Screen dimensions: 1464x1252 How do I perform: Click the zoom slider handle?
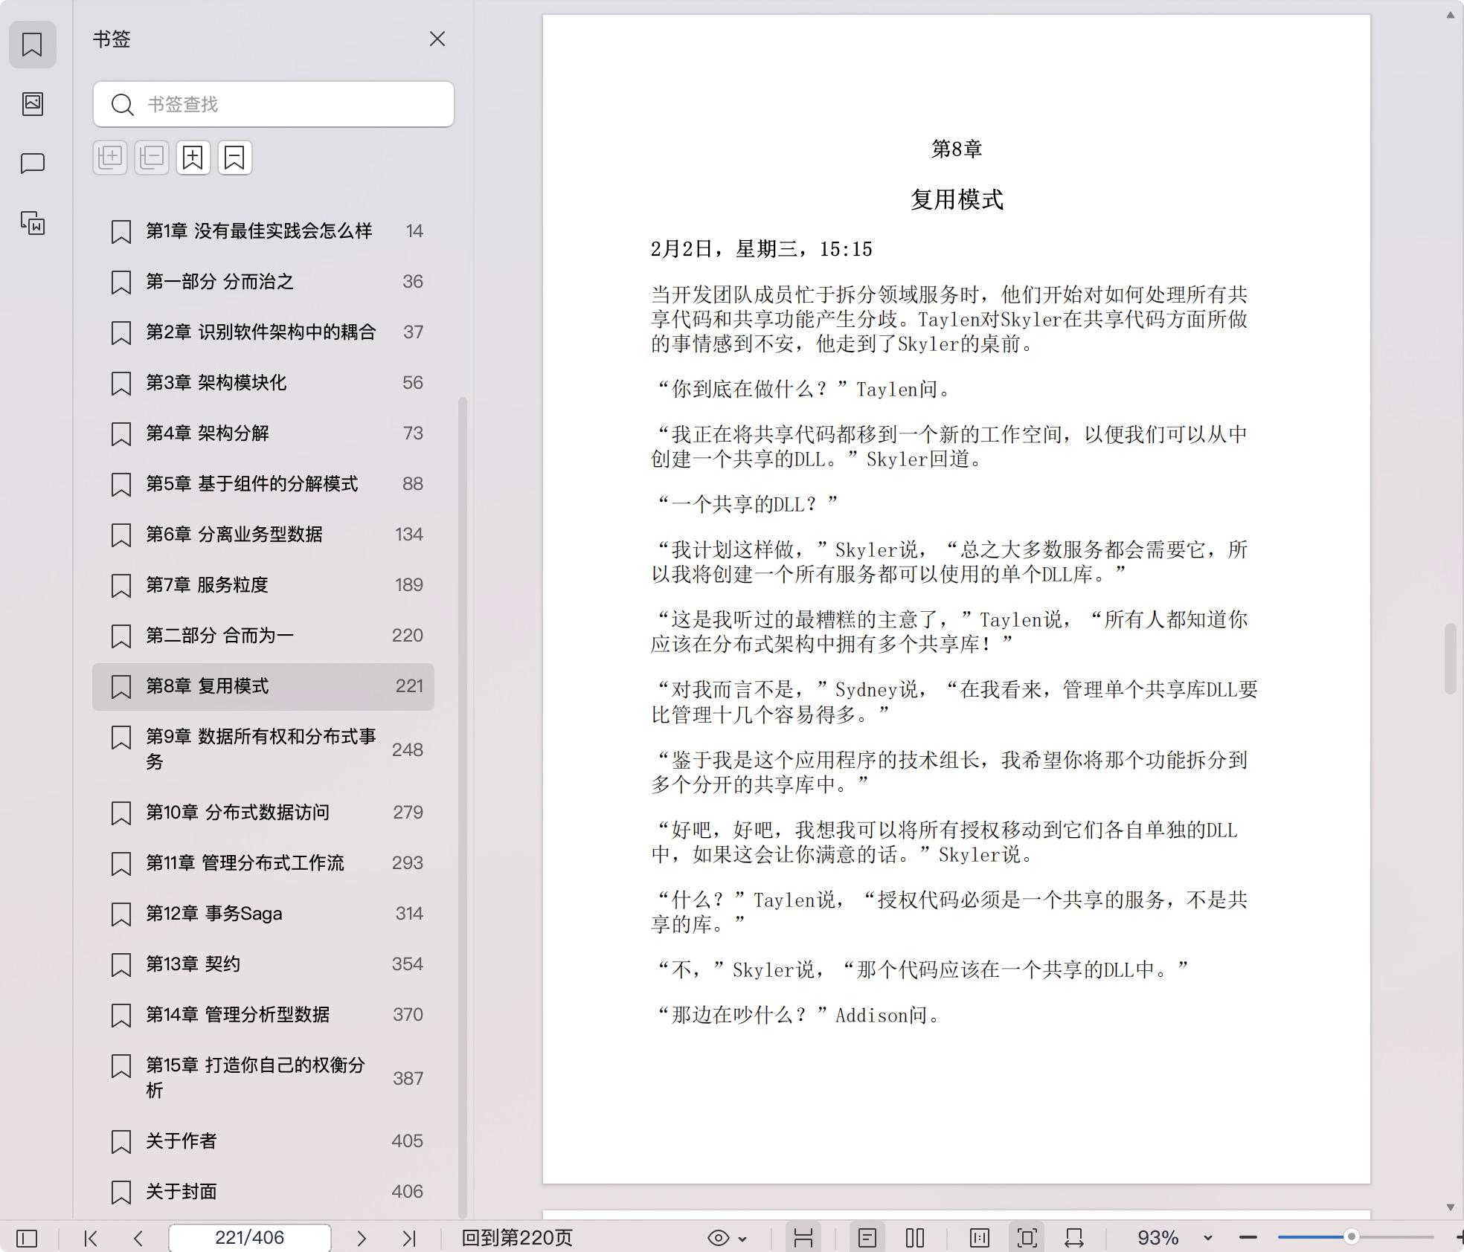(1352, 1237)
